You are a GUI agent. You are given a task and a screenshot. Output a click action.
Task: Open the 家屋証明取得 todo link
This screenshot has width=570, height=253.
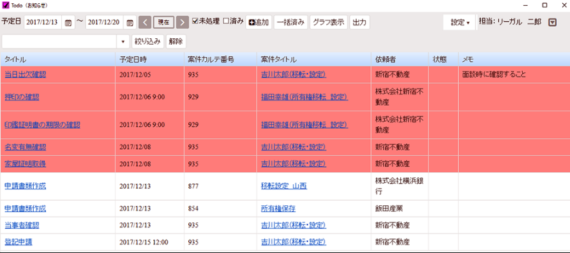click(26, 164)
